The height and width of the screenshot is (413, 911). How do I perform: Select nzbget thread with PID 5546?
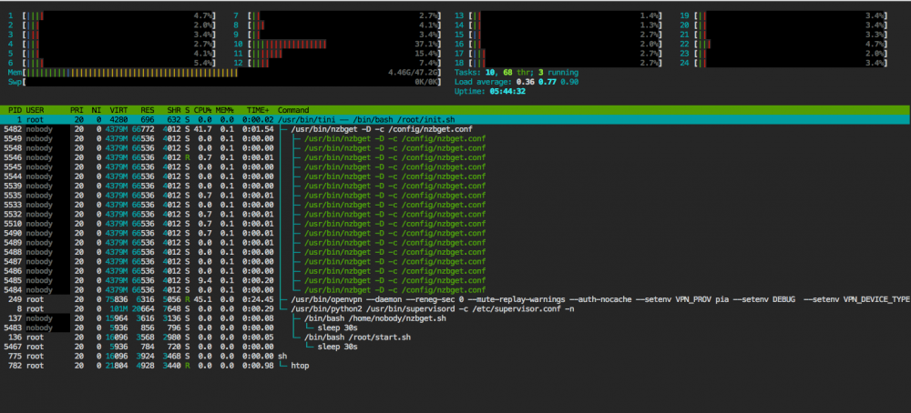click(x=455, y=157)
